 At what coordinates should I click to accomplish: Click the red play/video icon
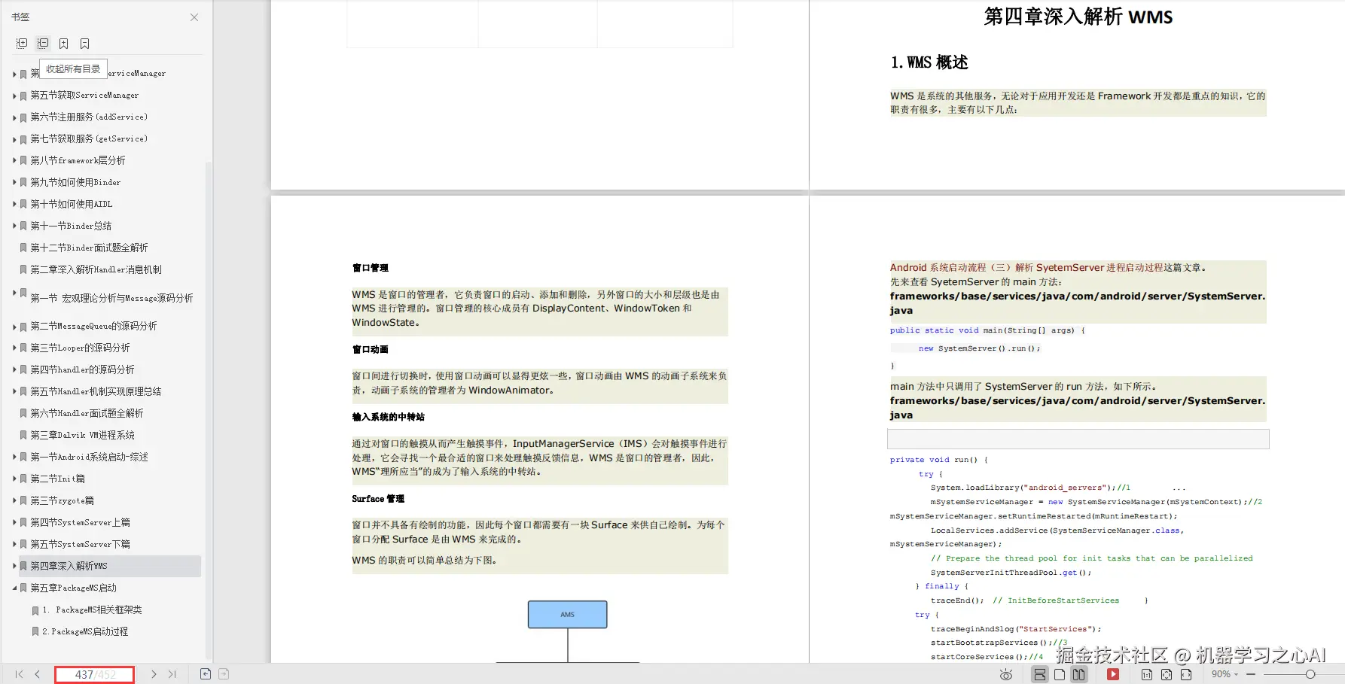point(1113,674)
